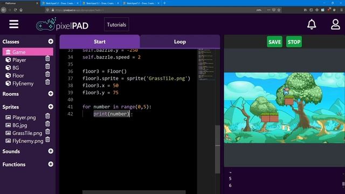The width and height of the screenshot is (345, 194).
Task: Select the Game class
Action: 27,52
